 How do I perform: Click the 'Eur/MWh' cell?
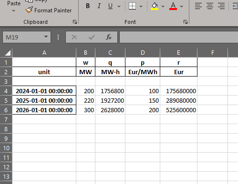click(143, 72)
